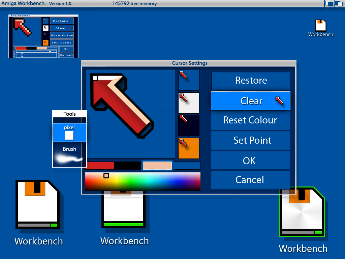
Task: Click the highlighted Clear button
Action: pos(251,101)
